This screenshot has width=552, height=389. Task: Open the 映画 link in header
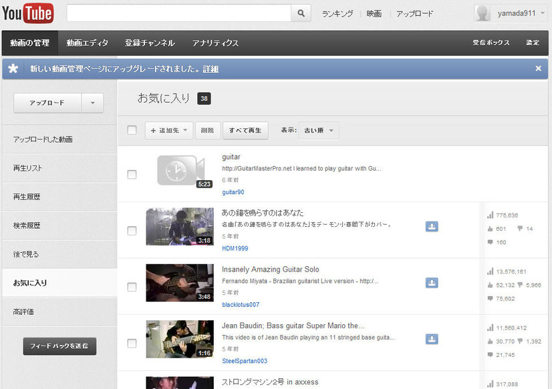tap(374, 14)
